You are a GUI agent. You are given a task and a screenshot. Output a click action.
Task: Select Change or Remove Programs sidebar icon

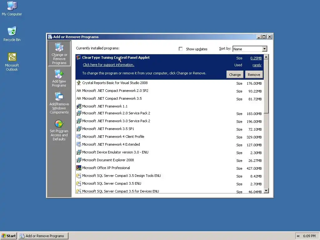pyautogui.click(x=59, y=53)
